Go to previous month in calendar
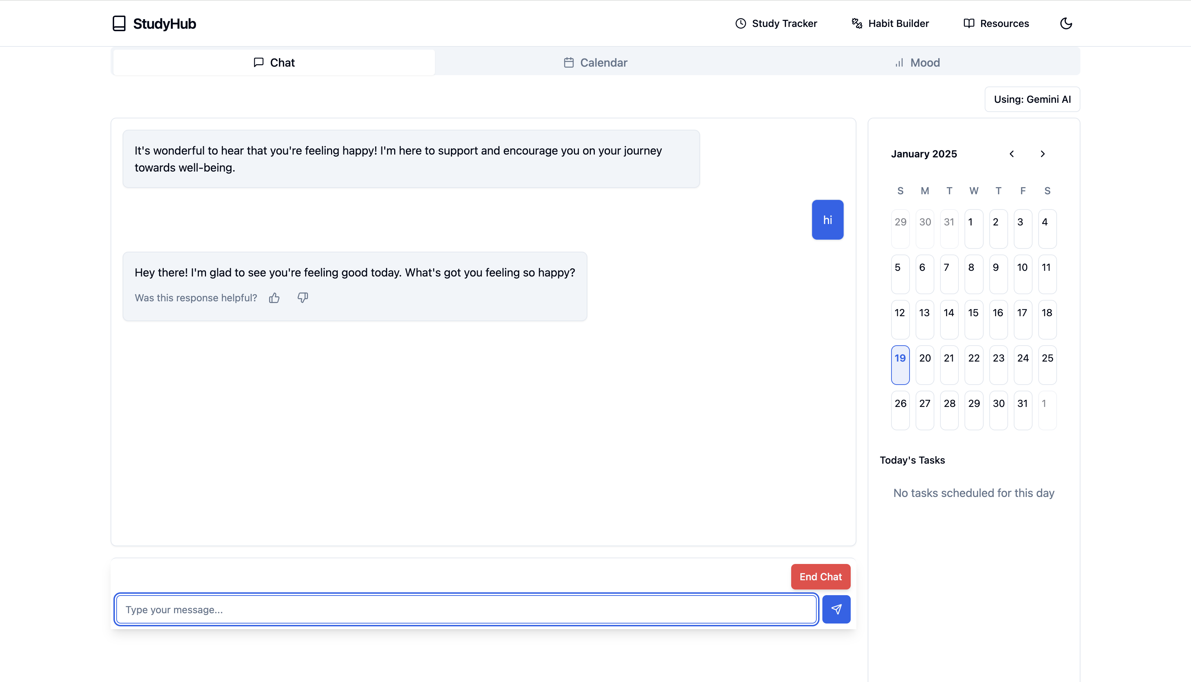1191x682 pixels. click(x=1012, y=154)
